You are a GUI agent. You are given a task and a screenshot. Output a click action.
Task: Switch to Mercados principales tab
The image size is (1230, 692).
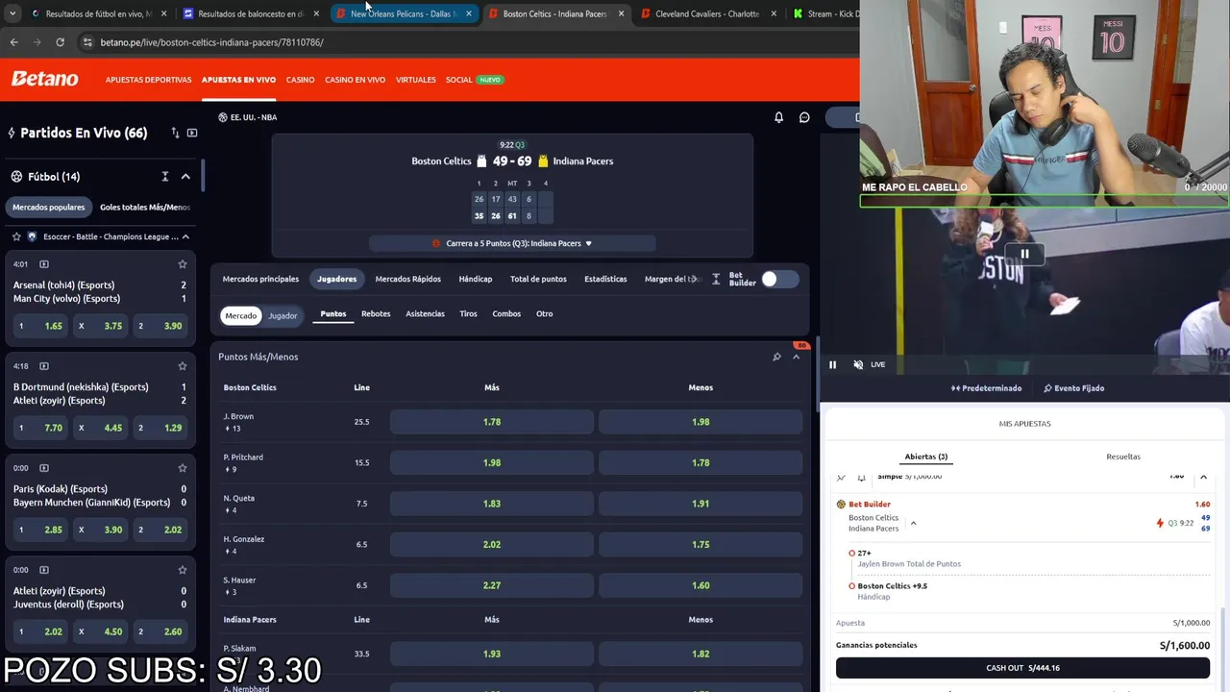pyautogui.click(x=260, y=279)
